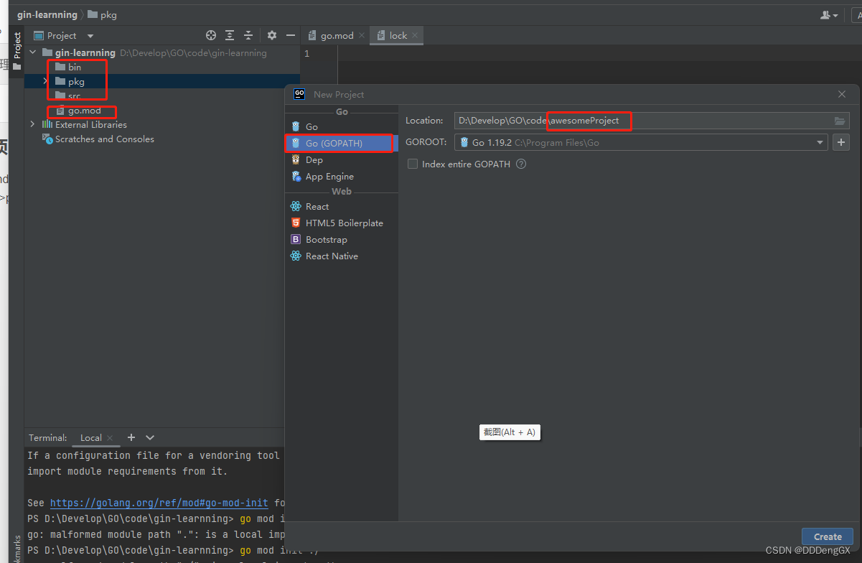Viewport: 862px width, 563px height.
Task: Click the Terminal panel label
Action: [48, 437]
